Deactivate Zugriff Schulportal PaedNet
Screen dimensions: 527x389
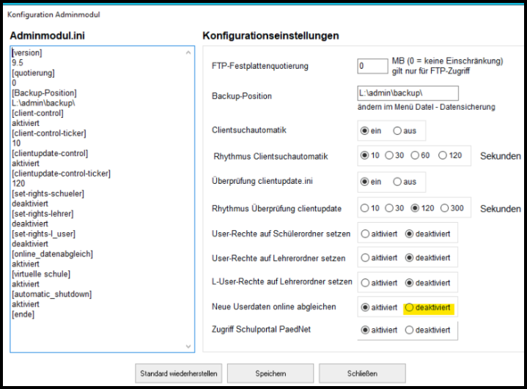click(x=410, y=330)
